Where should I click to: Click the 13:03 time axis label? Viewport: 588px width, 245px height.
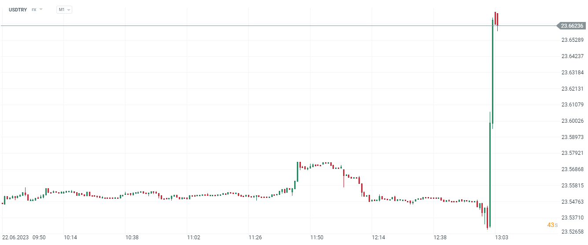point(502,238)
